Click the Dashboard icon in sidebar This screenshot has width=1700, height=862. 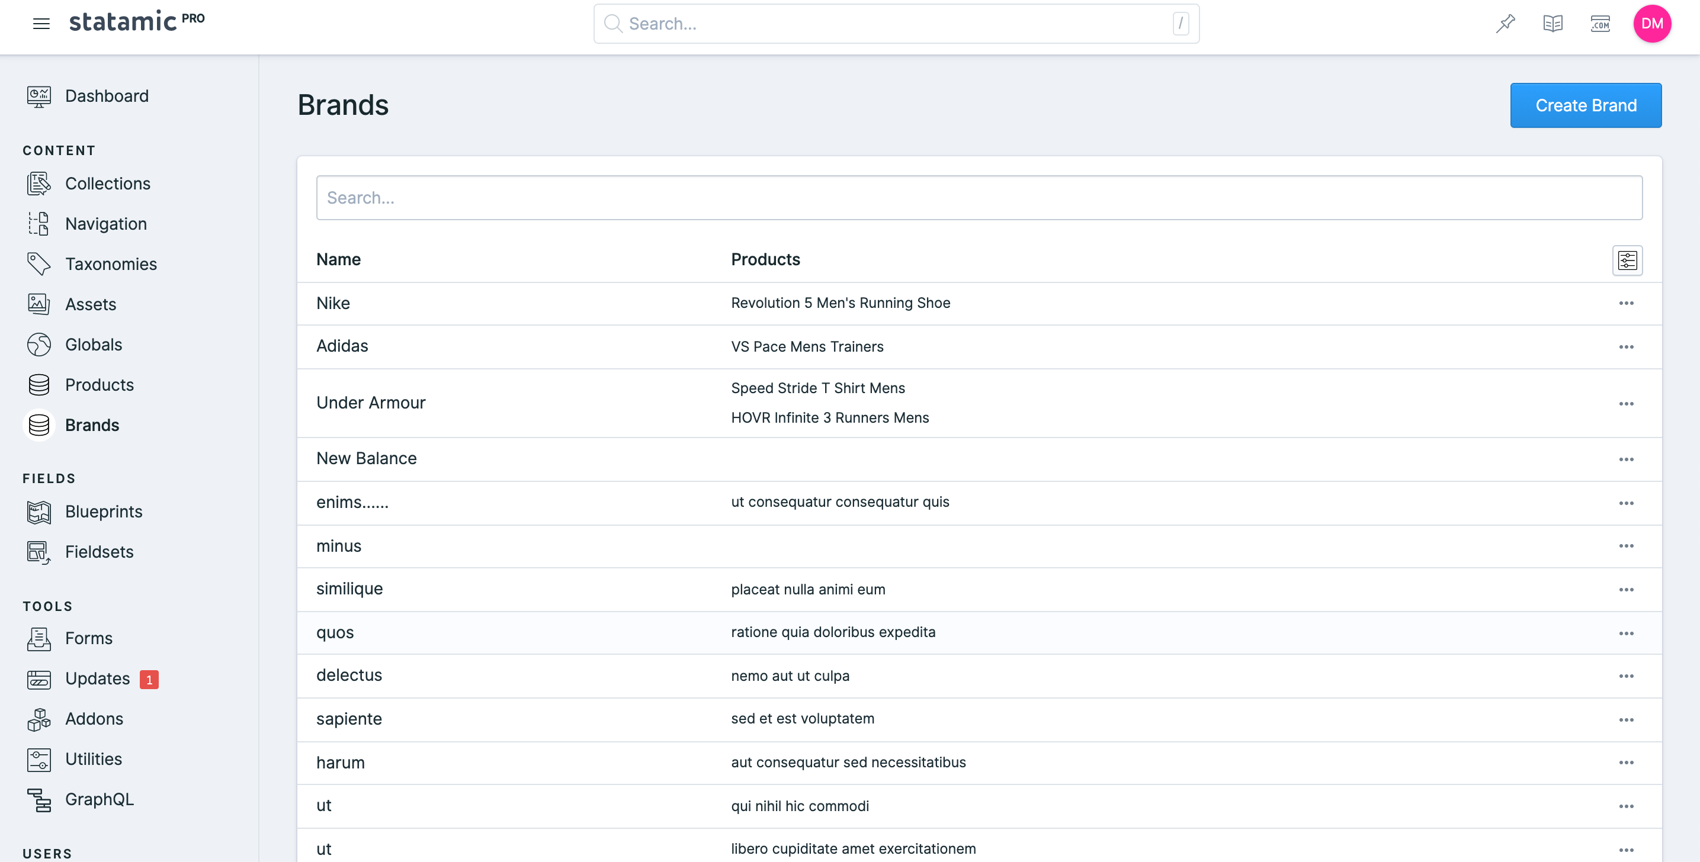click(39, 97)
